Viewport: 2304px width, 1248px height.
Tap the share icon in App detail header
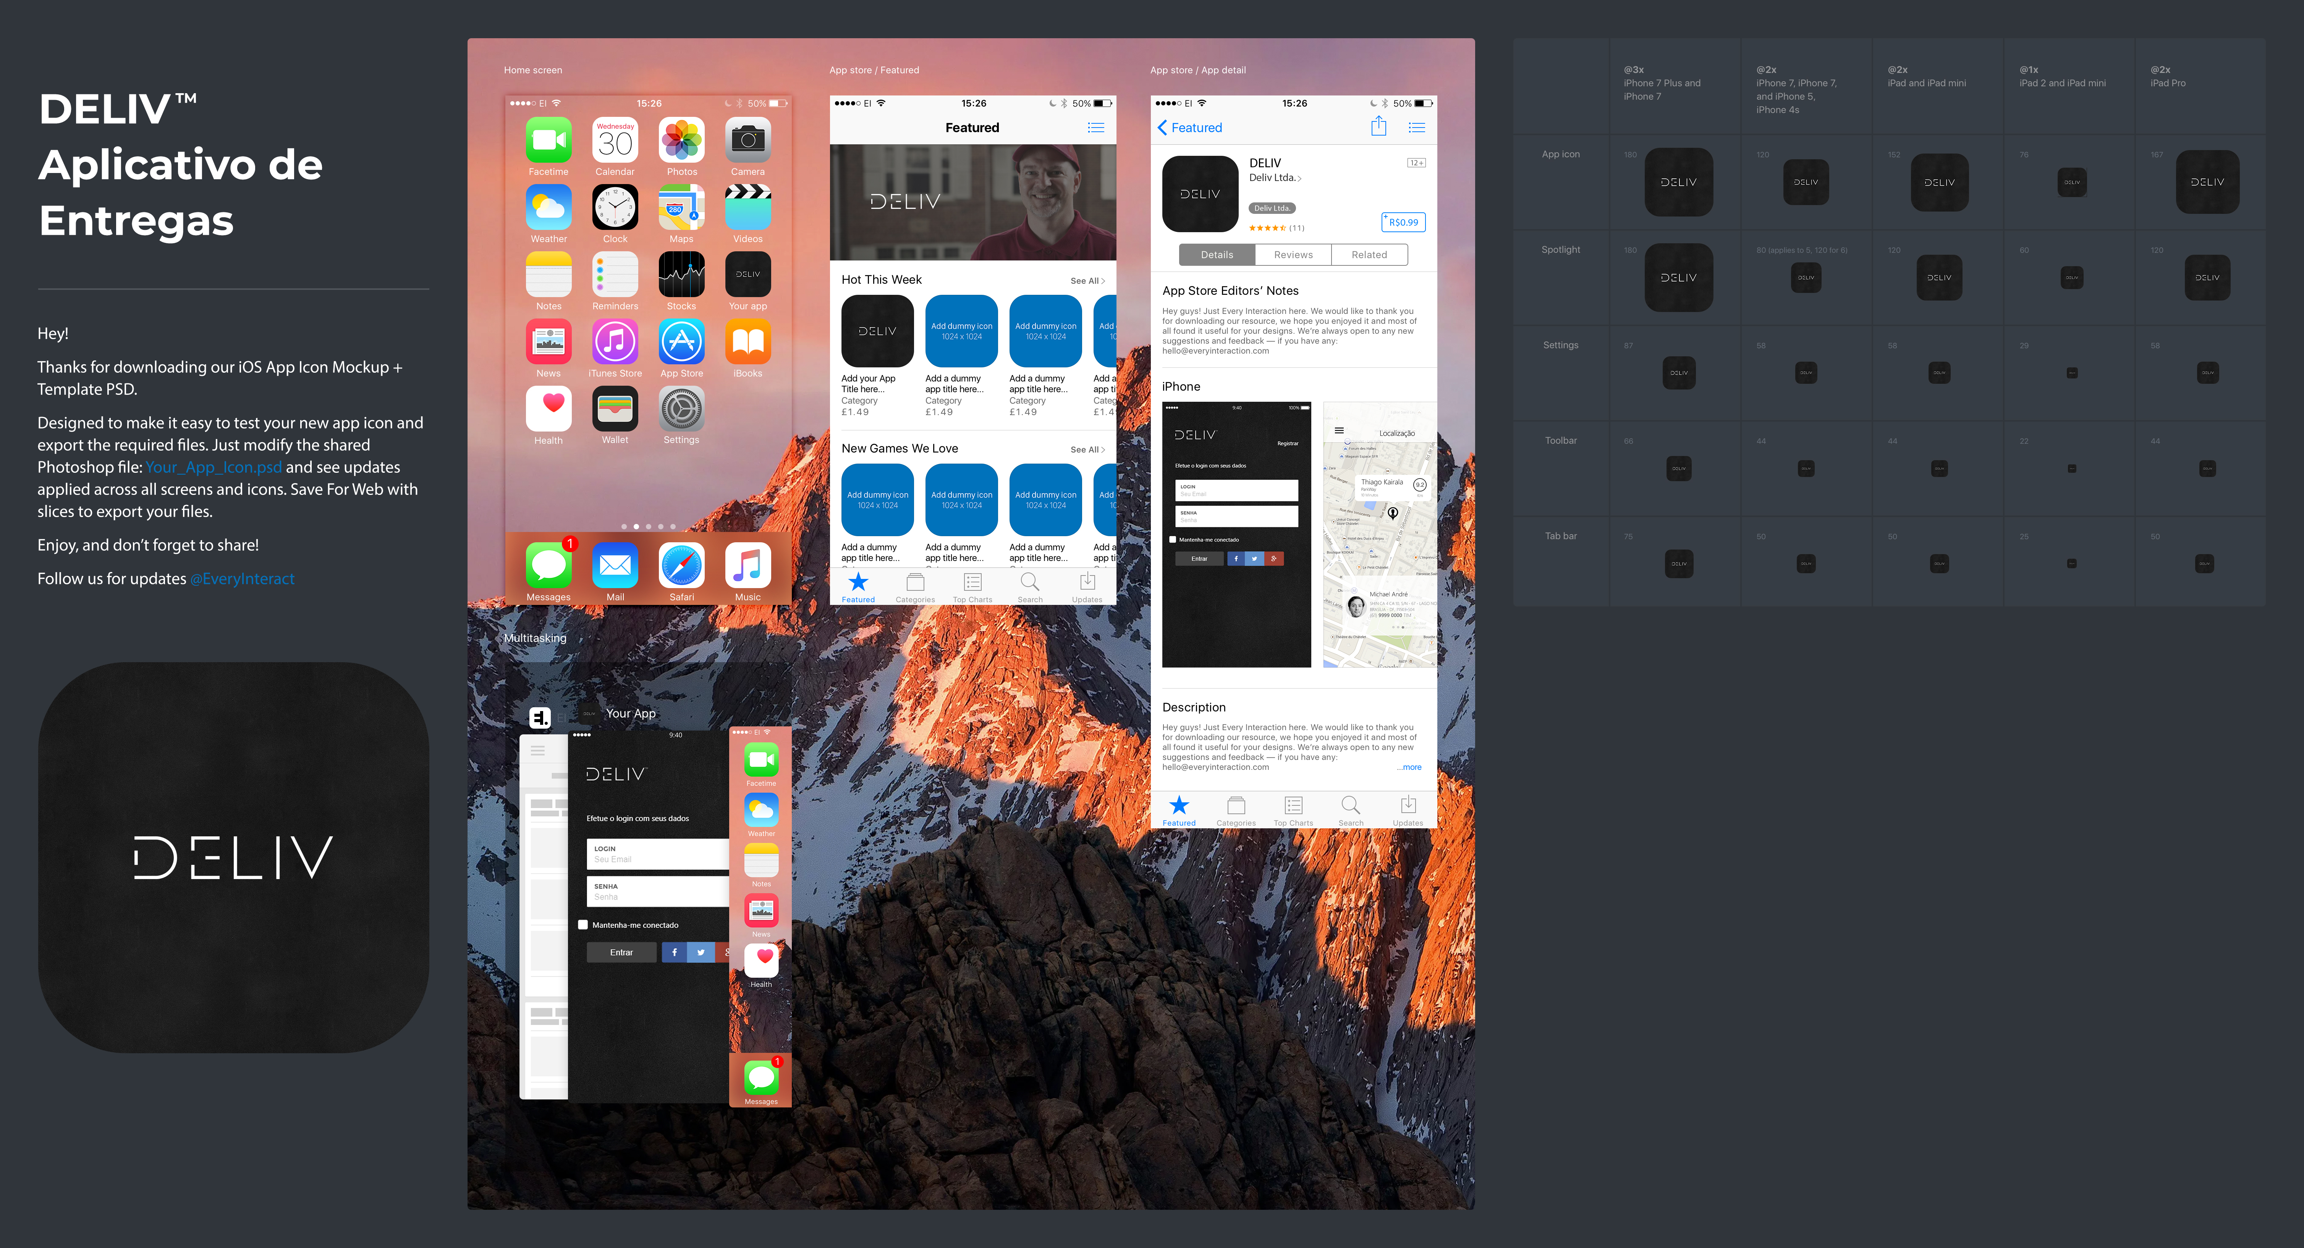pyautogui.click(x=1378, y=127)
